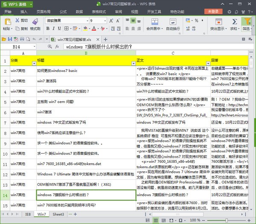256x224 pixels.
Task: Open the 插入 ribbon tab
Action: (x=24, y=11)
